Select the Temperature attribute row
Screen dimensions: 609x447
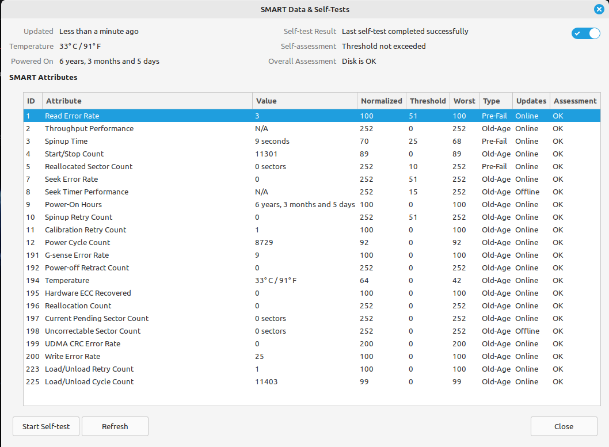67,280
